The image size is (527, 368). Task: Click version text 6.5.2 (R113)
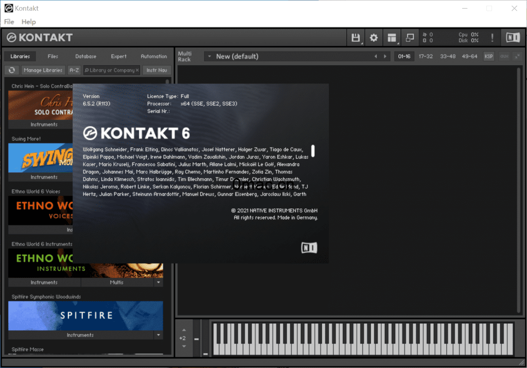[96, 104]
